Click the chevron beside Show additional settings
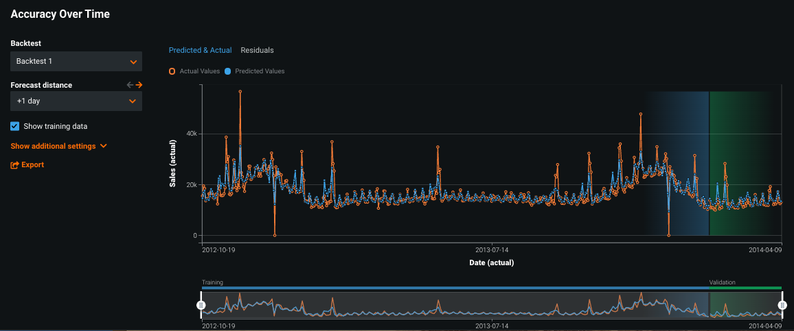Screen dimensions: 794x331 (104, 146)
